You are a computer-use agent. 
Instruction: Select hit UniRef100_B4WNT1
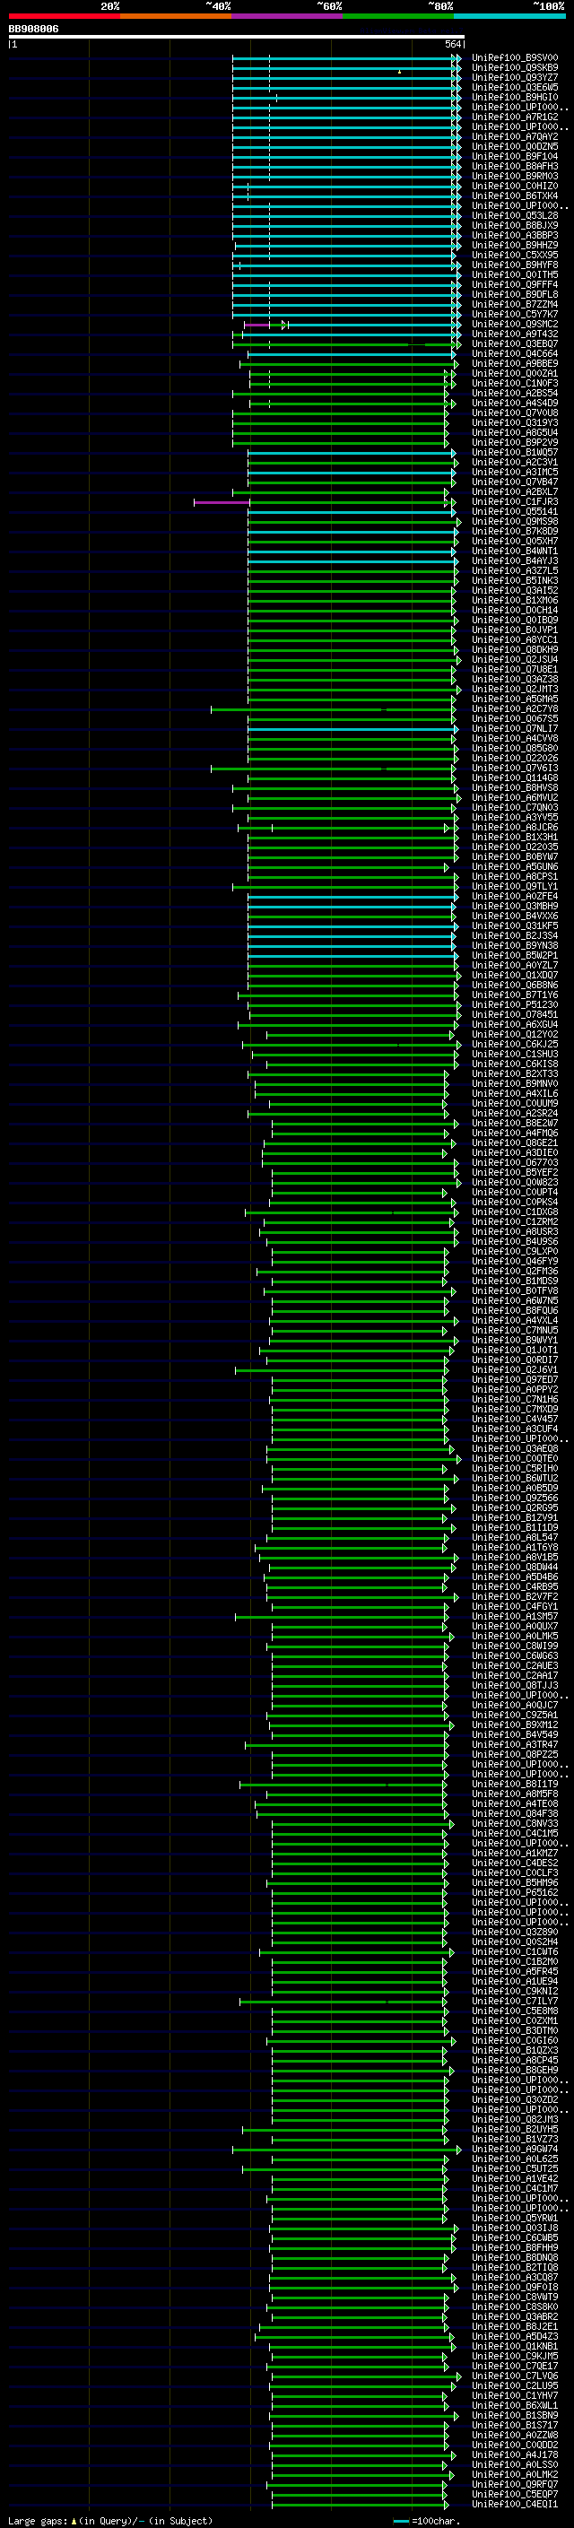(514, 551)
